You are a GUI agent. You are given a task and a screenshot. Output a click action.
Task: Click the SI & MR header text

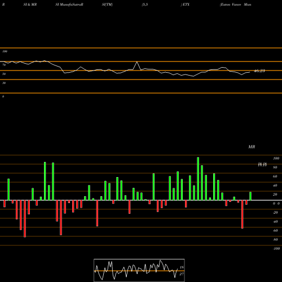point(30,5)
